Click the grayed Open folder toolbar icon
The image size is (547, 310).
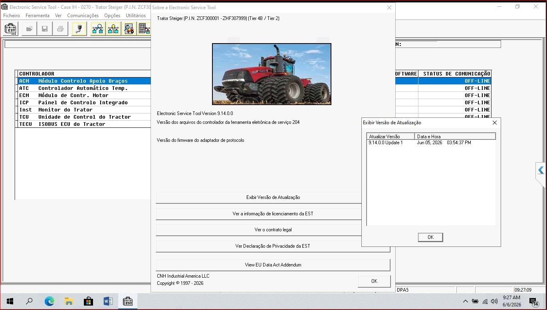[29, 29]
